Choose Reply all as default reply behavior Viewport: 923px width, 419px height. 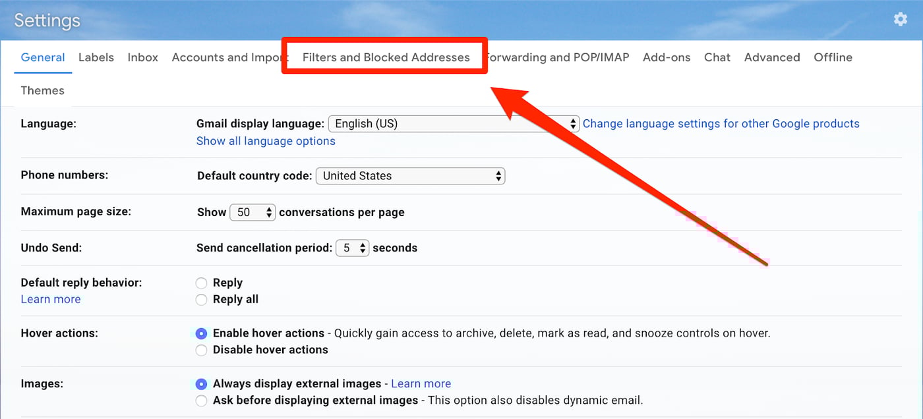coord(201,299)
